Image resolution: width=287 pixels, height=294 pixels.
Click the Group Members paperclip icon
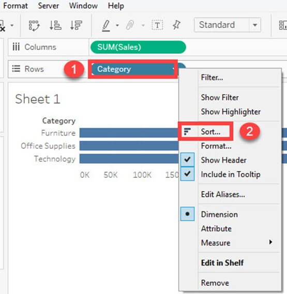click(x=130, y=25)
